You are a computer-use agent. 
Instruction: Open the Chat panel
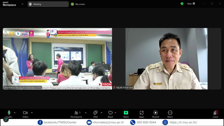coord(95,113)
